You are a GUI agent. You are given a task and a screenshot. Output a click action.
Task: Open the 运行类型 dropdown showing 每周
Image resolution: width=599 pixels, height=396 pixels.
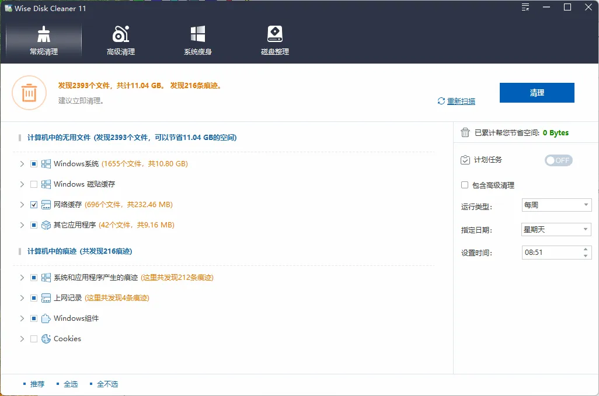click(x=555, y=205)
